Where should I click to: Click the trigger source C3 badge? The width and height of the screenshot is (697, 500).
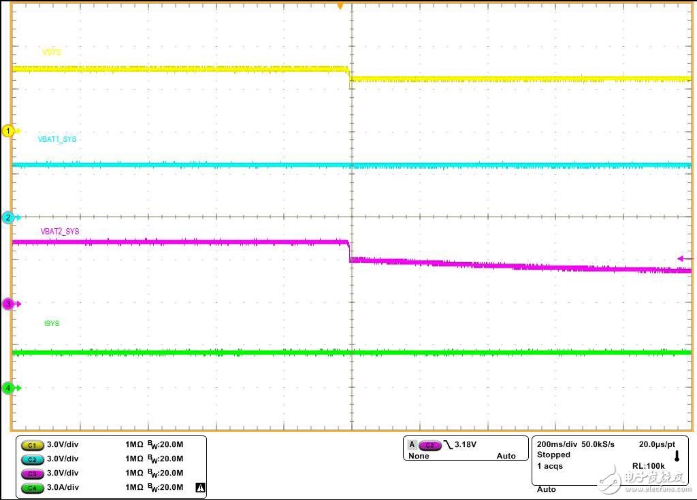(x=429, y=445)
